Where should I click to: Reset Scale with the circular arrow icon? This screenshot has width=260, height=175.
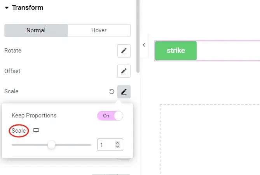pyautogui.click(x=112, y=92)
